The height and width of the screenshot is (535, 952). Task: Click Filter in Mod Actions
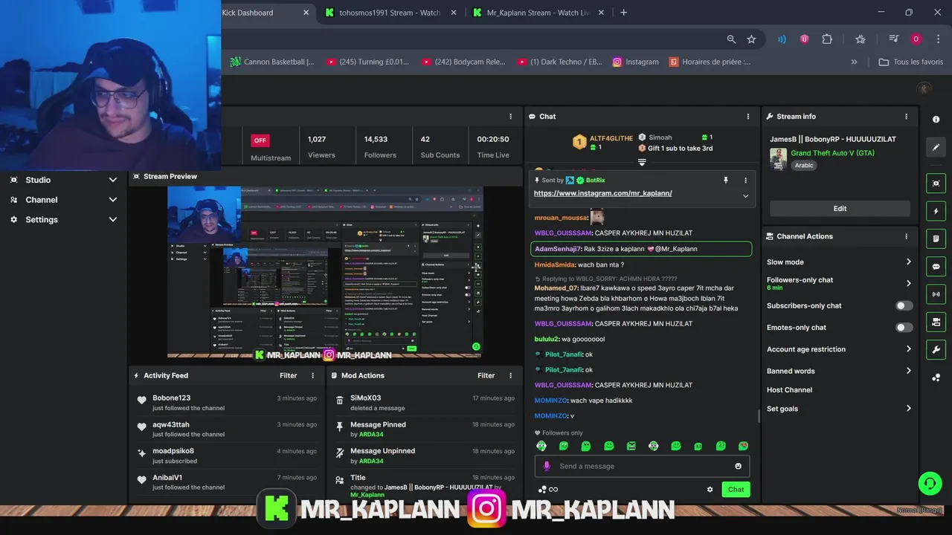point(486,376)
